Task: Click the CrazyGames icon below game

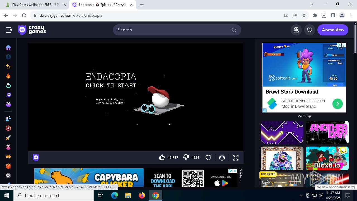Action: coord(36,158)
